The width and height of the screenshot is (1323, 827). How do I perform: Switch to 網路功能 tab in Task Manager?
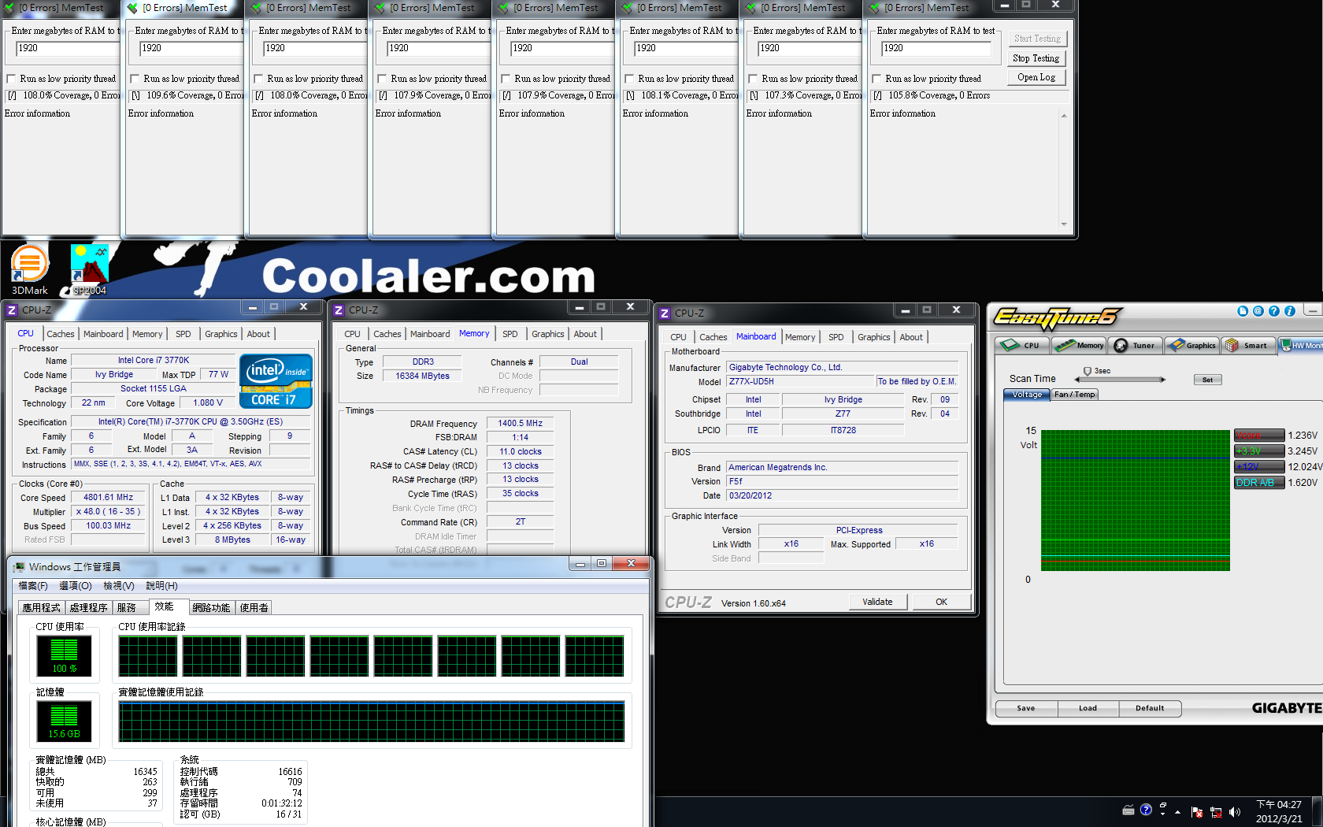click(x=211, y=608)
